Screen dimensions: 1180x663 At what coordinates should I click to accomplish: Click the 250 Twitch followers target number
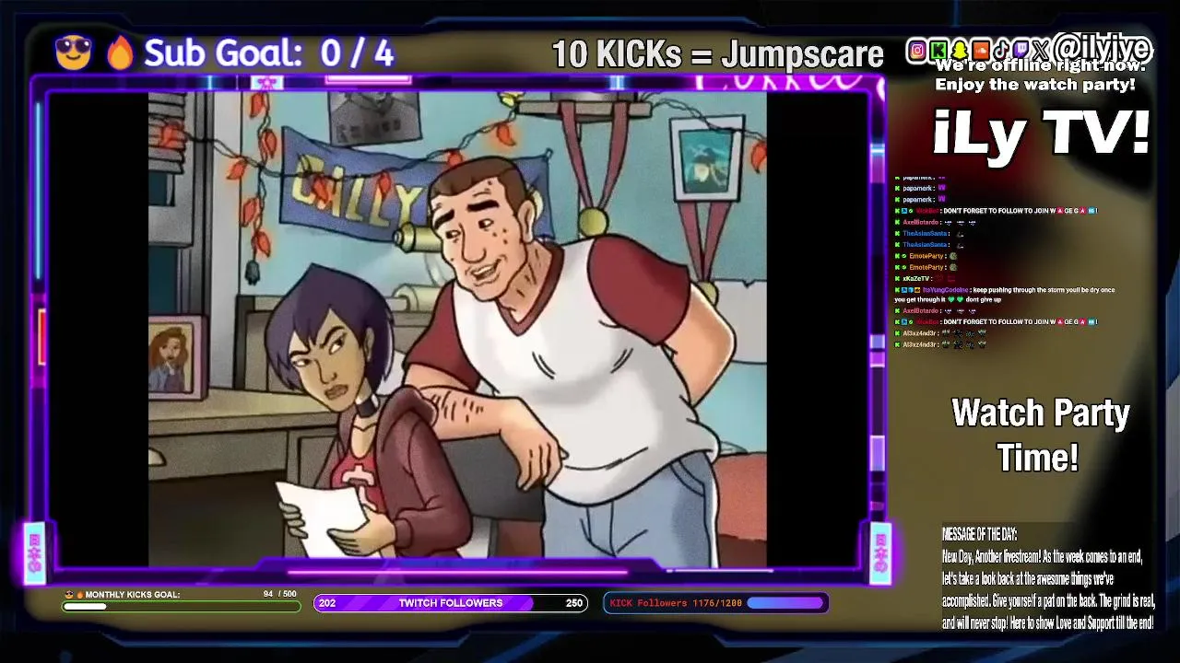click(x=573, y=603)
